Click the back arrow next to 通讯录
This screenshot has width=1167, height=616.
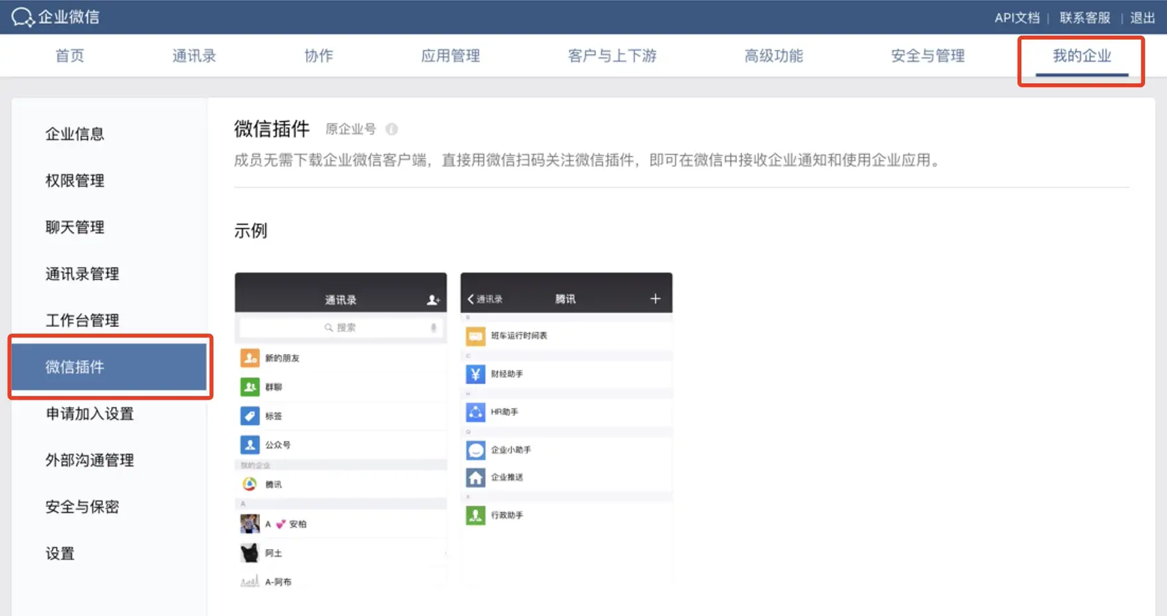pyautogui.click(x=471, y=299)
